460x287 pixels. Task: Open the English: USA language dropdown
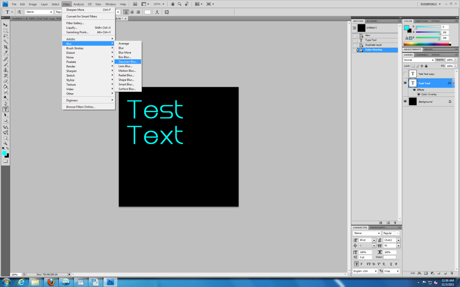365,271
